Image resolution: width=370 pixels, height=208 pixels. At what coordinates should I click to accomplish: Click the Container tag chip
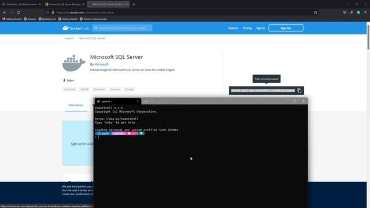(69, 90)
